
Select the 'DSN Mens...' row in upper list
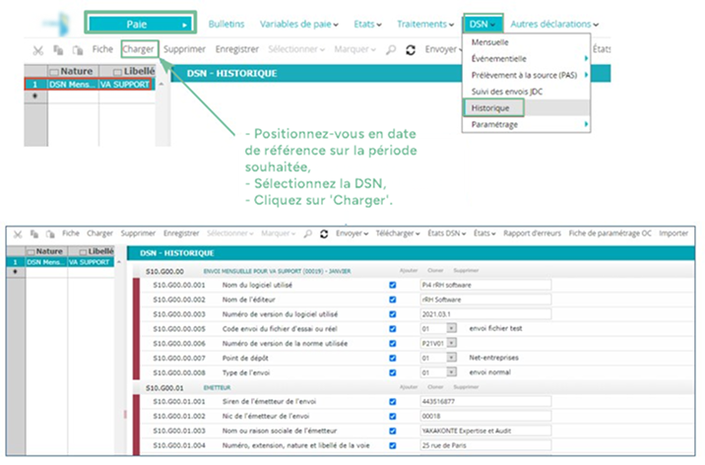[x=72, y=85]
